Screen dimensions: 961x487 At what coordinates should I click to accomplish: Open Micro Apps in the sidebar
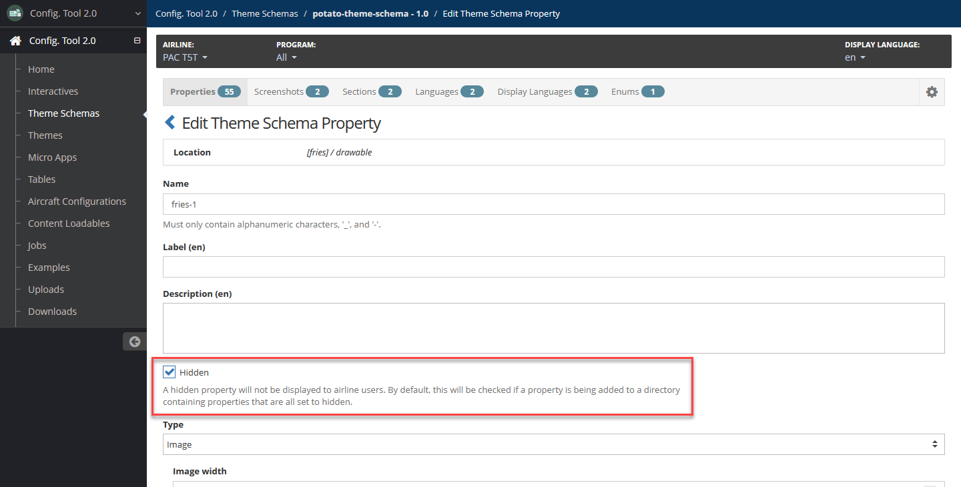click(52, 157)
